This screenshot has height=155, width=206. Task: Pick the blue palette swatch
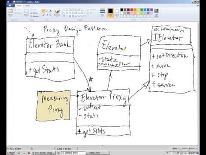pyautogui.click(x=148, y=10)
